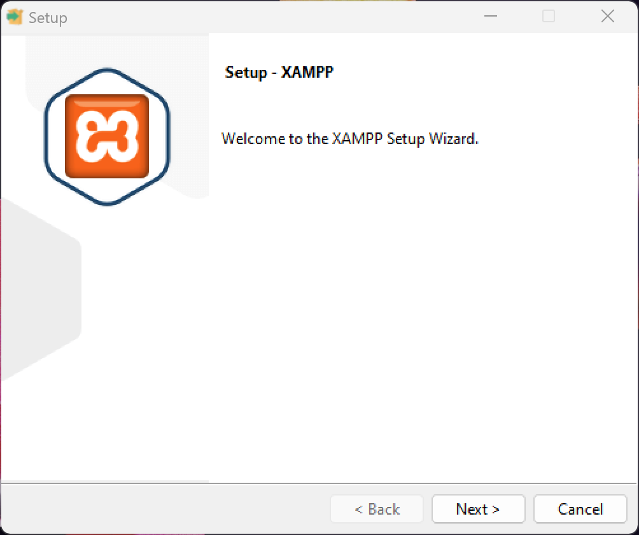Viewport: 639px width, 535px height.
Task: Click the disabled Back button
Action: [376, 509]
